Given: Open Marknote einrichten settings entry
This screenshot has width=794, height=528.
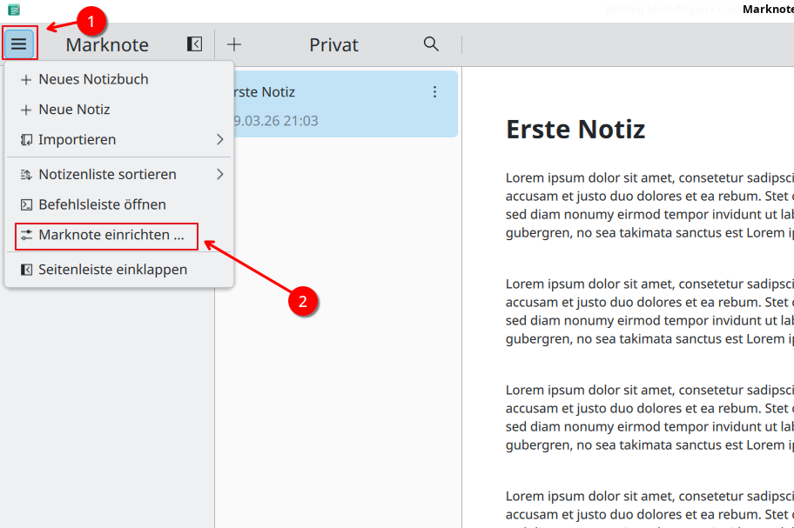Looking at the screenshot, I should tap(111, 235).
